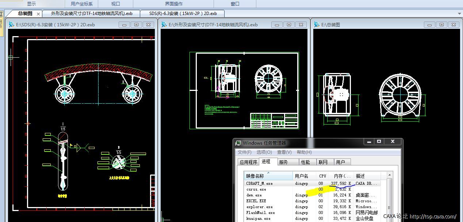Minimize the E:\总装图 child window

429,25
